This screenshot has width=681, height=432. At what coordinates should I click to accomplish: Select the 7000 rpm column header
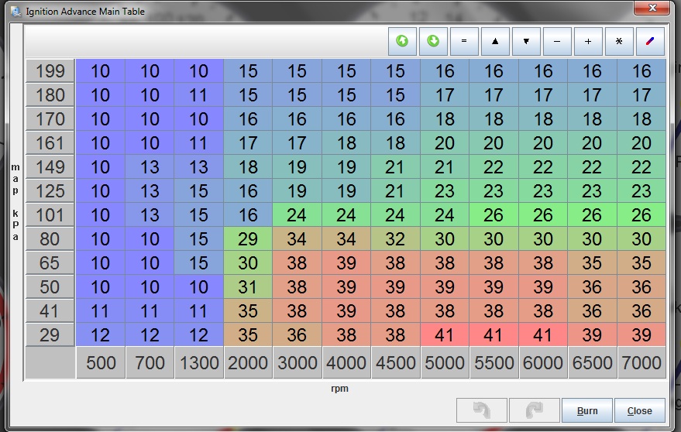[x=641, y=362]
